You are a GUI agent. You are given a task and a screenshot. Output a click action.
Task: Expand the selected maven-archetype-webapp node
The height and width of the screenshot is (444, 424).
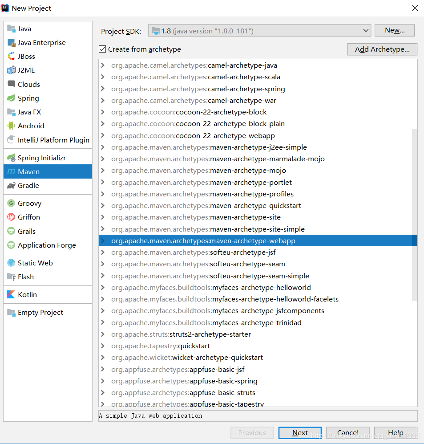click(x=103, y=240)
